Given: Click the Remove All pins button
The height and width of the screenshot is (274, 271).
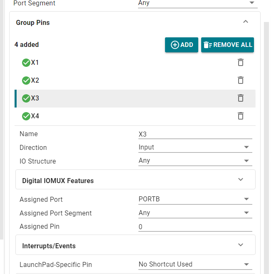Looking at the screenshot, I should 227,45.
